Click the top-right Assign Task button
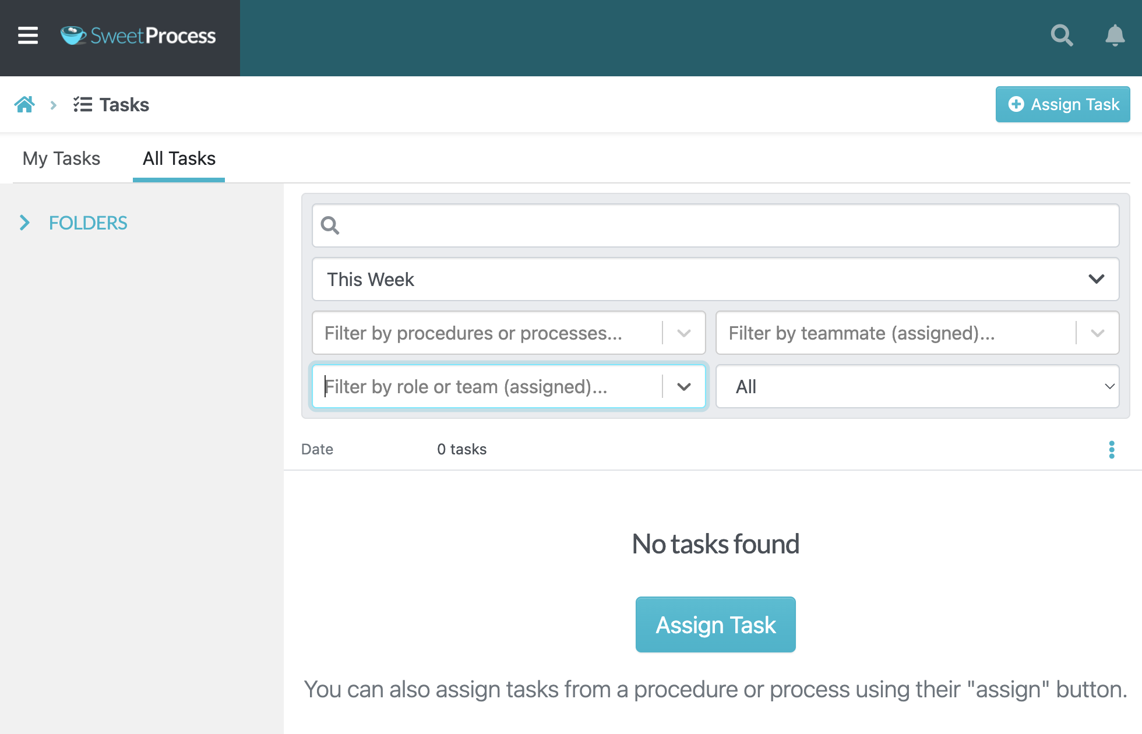The width and height of the screenshot is (1142, 734). point(1063,104)
